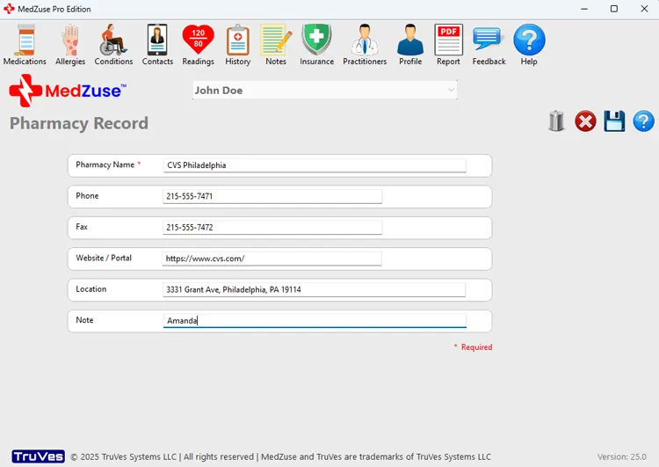Cancel editing with the red X icon
The height and width of the screenshot is (467, 659).
[x=585, y=121]
